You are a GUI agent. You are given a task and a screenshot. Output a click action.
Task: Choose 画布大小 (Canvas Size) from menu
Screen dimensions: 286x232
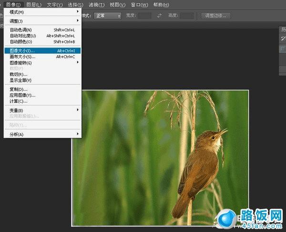point(23,57)
